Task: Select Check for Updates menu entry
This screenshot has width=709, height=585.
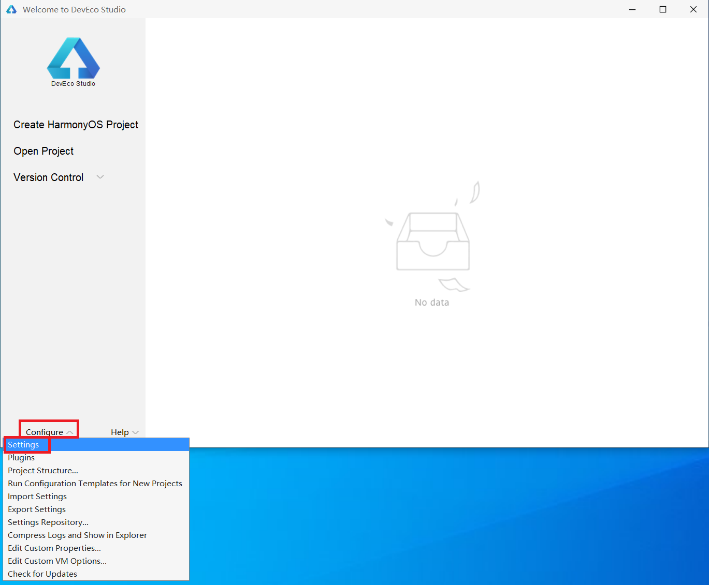Action: pos(96,574)
